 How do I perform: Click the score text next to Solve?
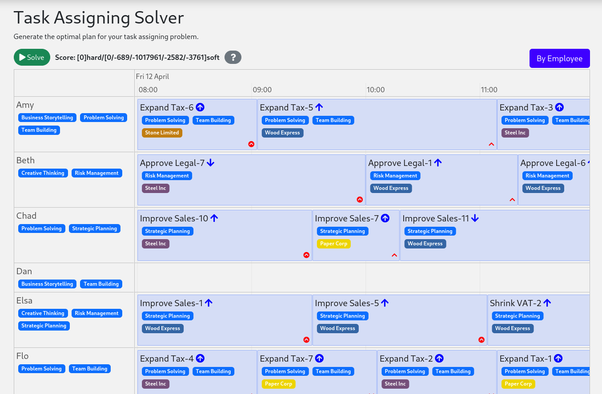pos(137,57)
